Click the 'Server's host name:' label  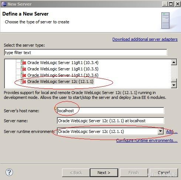tap(21, 111)
